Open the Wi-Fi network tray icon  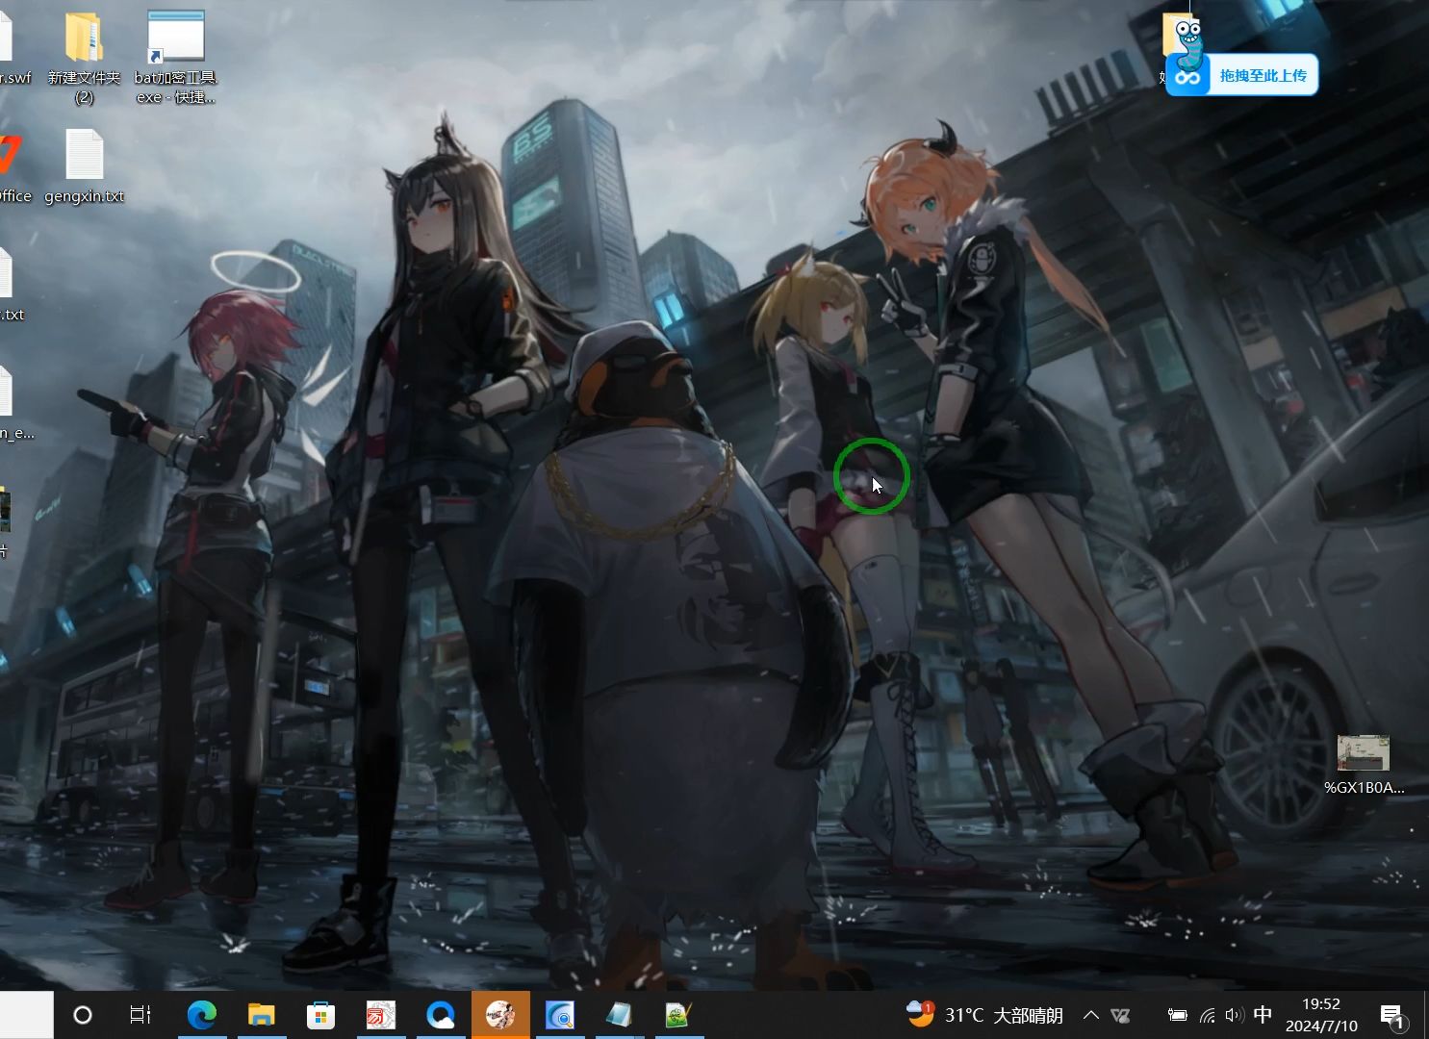coord(1208,1015)
